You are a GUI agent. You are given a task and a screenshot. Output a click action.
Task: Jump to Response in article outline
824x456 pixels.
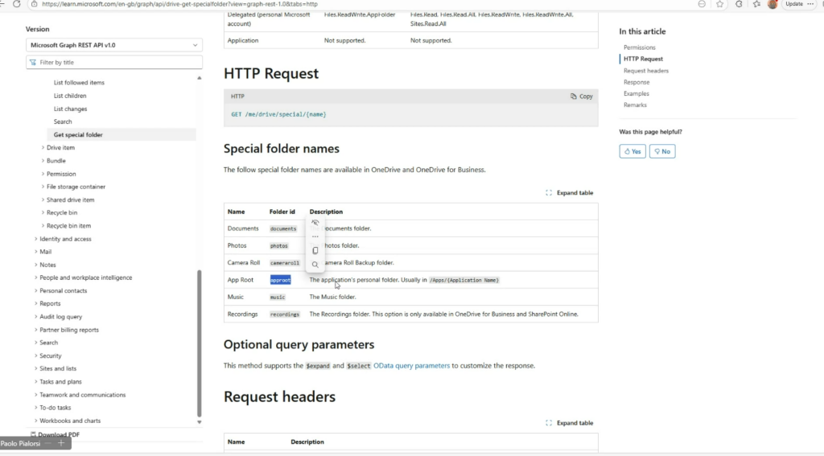[637, 82]
